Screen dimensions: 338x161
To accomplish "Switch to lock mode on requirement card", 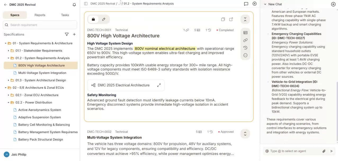I will [x=93, y=19].
